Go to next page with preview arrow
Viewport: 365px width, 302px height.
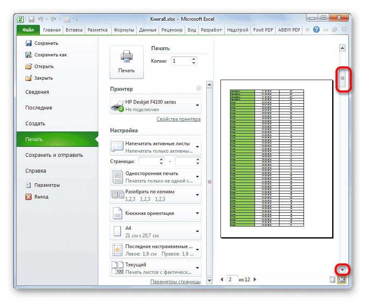[255, 280]
